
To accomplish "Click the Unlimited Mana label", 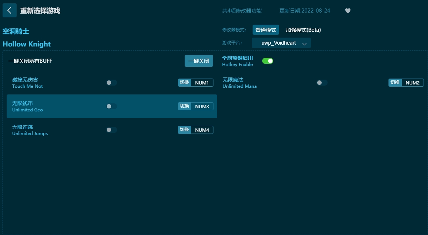I will (239, 86).
